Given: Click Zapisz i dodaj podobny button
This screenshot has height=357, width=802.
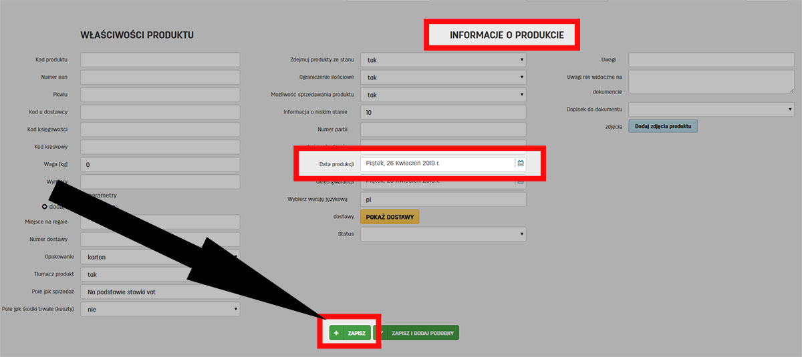Looking at the screenshot, I should [419, 333].
